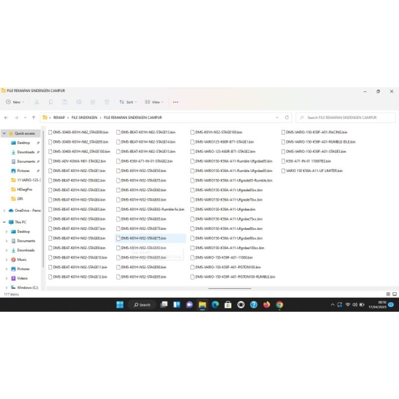Cut the selected file using toolbar icon

pos(37,102)
